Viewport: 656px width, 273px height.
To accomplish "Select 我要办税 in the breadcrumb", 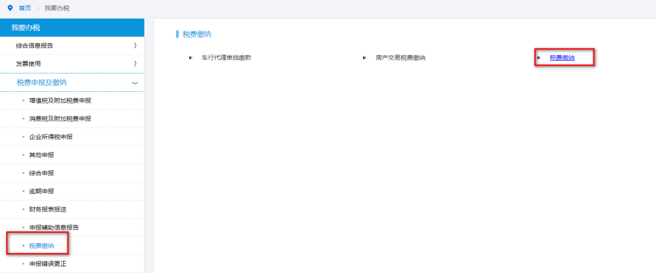I will click(57, 9).
